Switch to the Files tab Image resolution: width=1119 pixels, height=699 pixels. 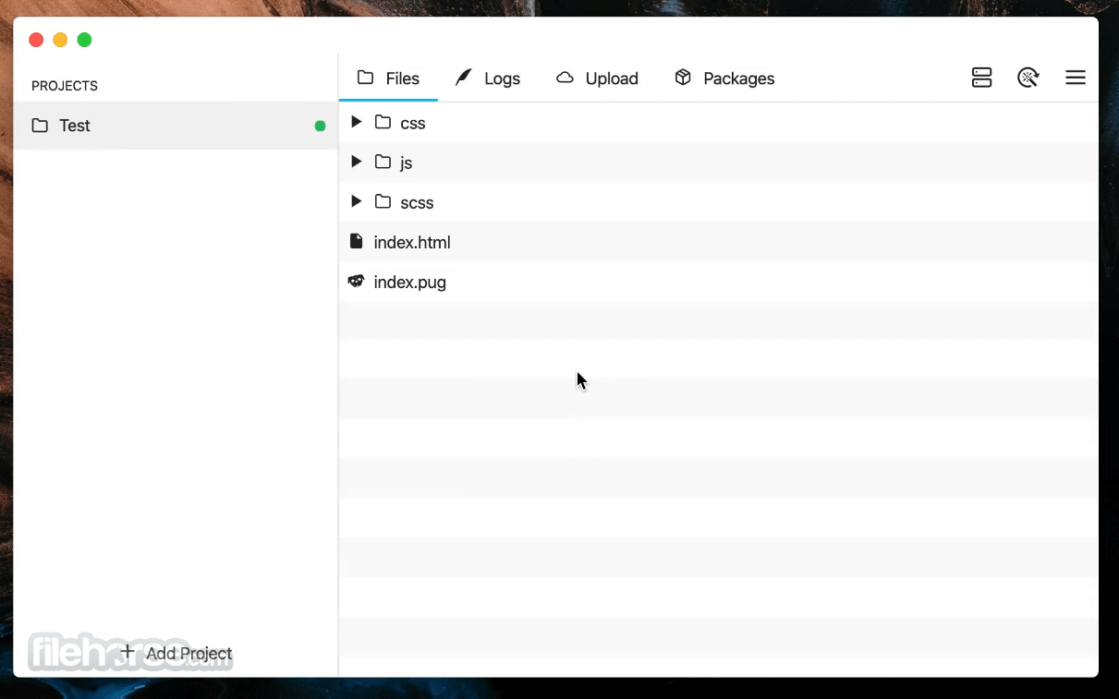click(x=388, y=78)
